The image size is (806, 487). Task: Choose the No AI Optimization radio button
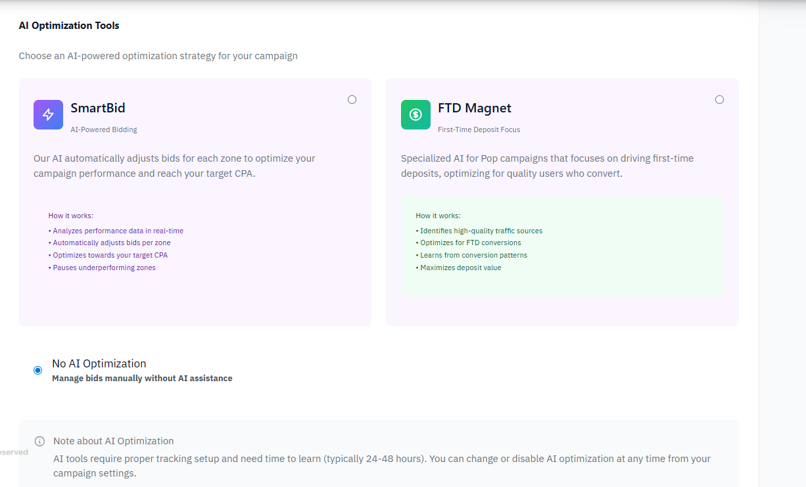click(37, 371)
